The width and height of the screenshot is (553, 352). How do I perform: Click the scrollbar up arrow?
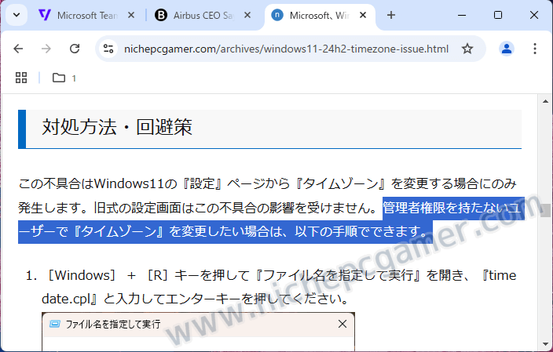click(545, 101)
